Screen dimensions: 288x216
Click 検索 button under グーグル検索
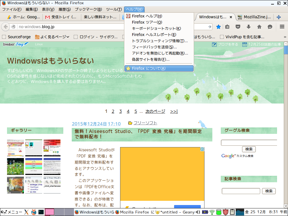pos(249,149)
